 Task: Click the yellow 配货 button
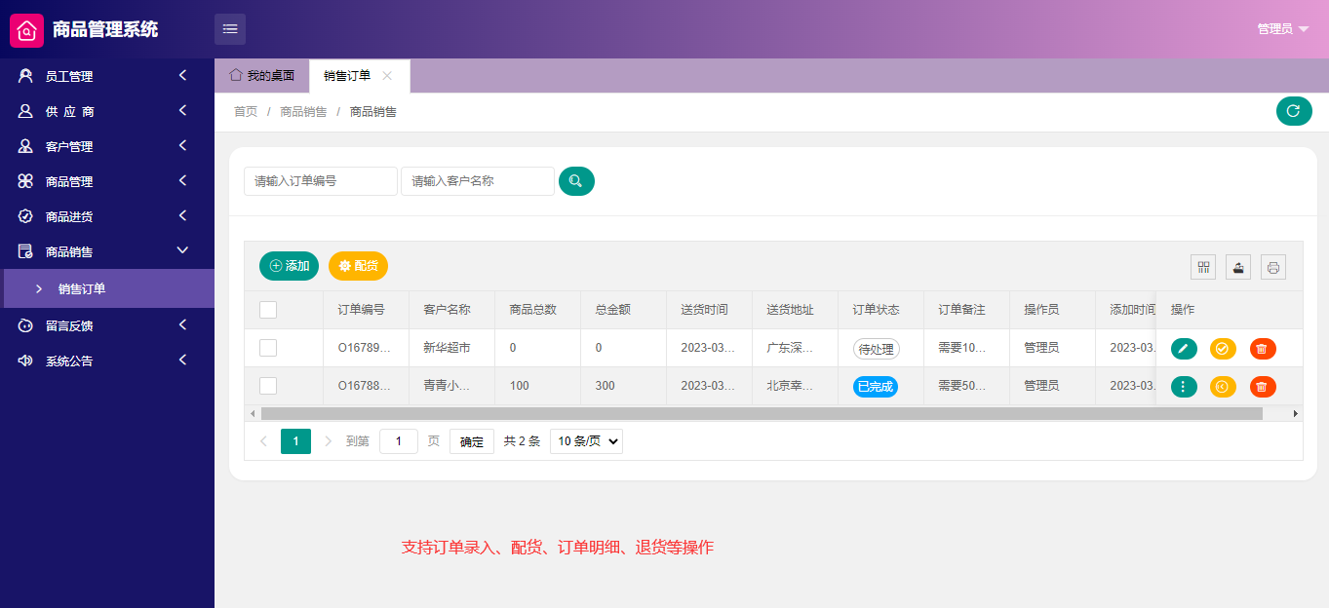[x=358, y=266]
